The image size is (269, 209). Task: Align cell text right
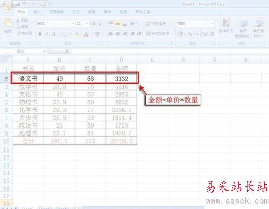(124, 33)
